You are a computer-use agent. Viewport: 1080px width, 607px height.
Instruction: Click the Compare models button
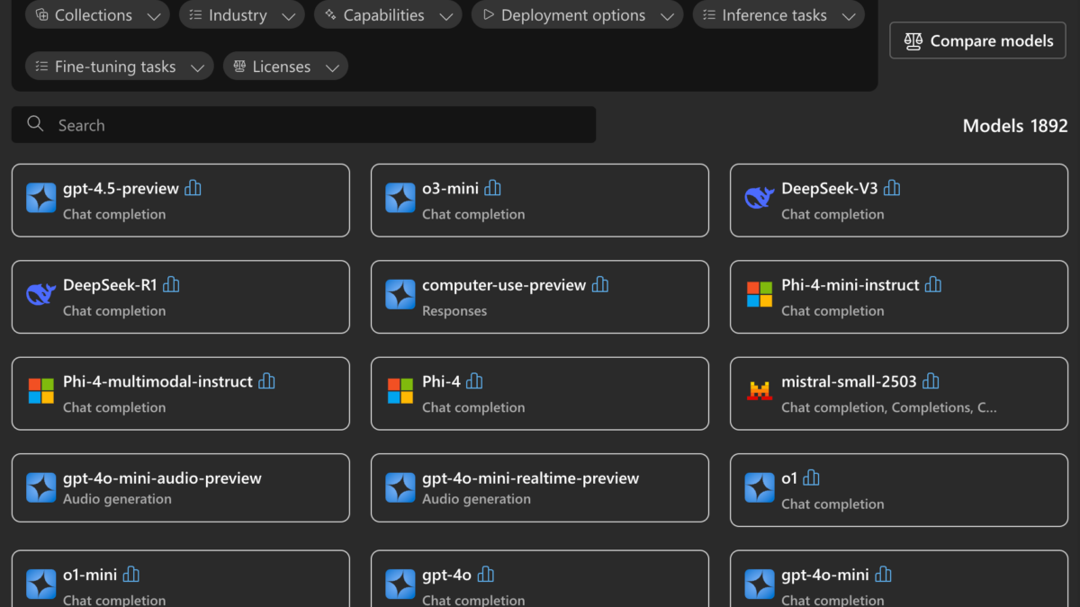tap(977, 40)
